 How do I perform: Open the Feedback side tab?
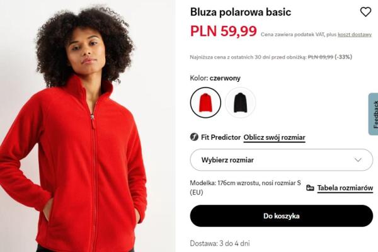point(374,114)
